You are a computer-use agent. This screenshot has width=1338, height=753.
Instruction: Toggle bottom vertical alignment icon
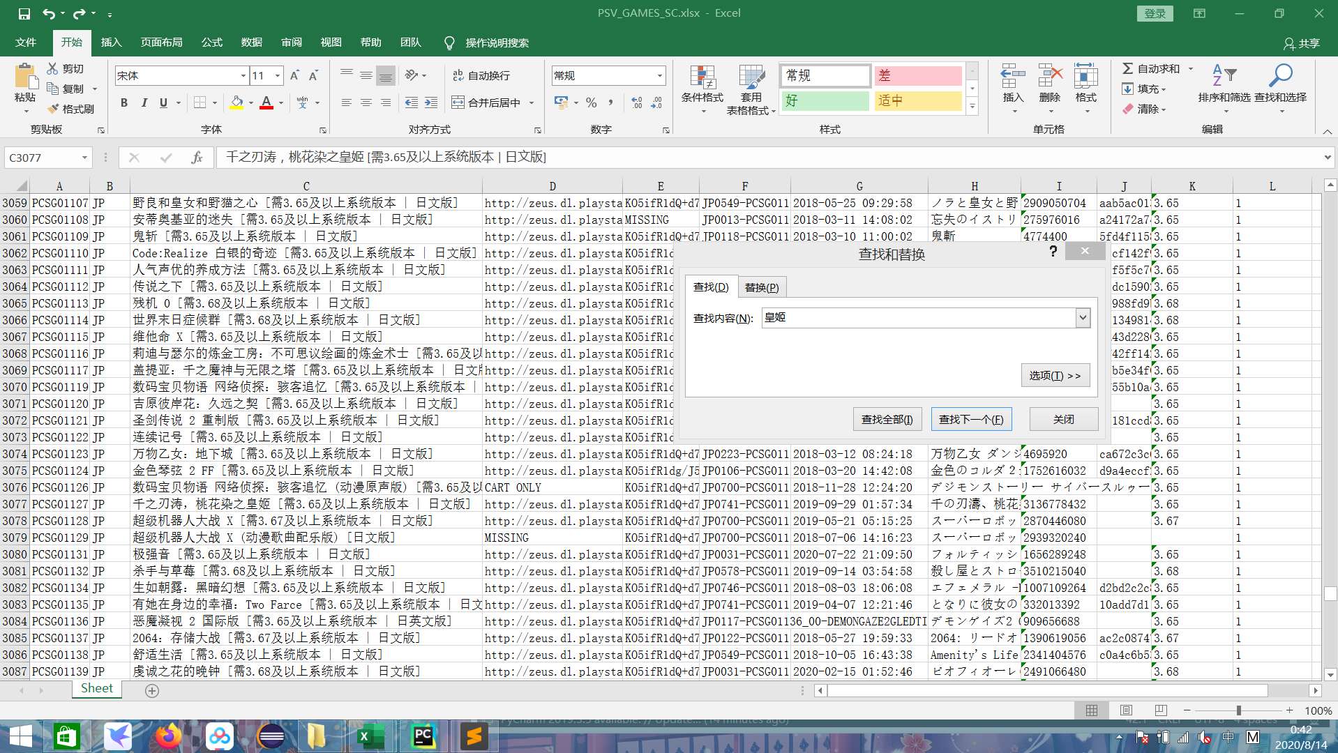[386, 75]
